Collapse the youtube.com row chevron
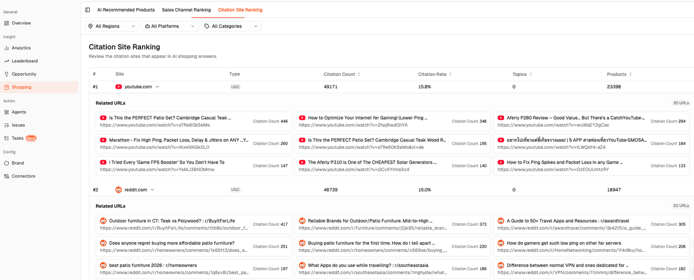Viewport: 694px width, 280px height. 158,87
